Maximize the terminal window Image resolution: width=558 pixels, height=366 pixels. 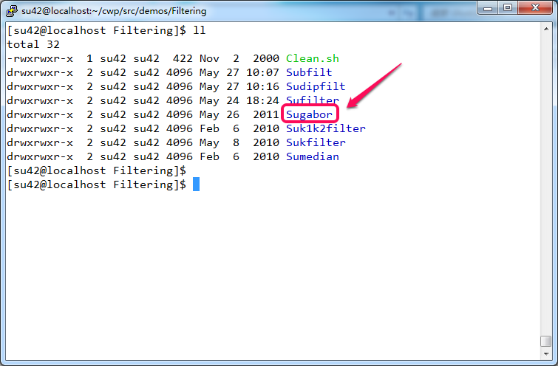click(508, 8)
